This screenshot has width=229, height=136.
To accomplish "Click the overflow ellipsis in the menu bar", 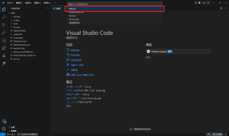I will (55, 3).
